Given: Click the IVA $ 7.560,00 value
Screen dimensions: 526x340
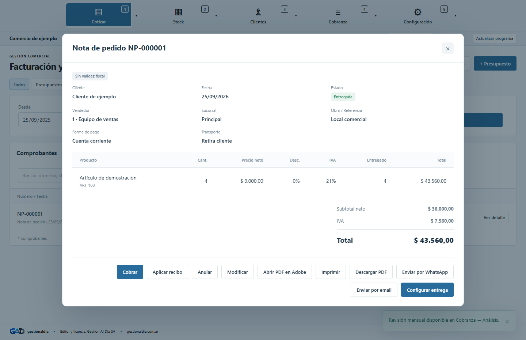Looking at the screenshot, I should pos(442,221).
